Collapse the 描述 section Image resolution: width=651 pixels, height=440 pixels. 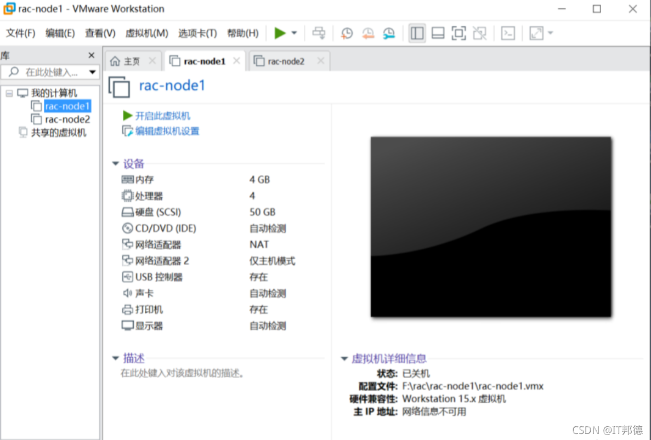click(115, 358)
